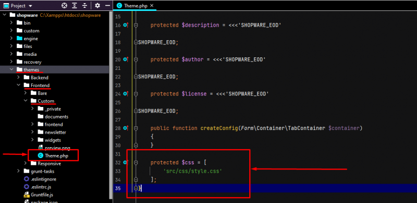Click the locate/select opened file target icon
Image resolution: width=417 pixels, height=203 pixels.
pos(64,5)
